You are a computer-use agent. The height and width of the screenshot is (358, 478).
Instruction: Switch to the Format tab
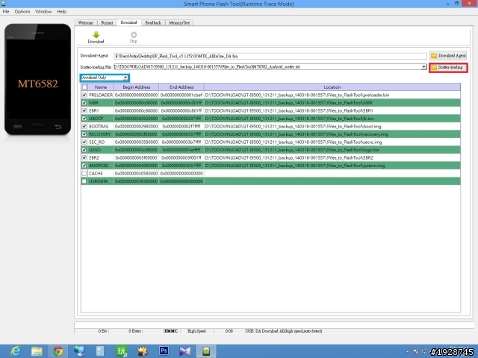coord(107,23)
